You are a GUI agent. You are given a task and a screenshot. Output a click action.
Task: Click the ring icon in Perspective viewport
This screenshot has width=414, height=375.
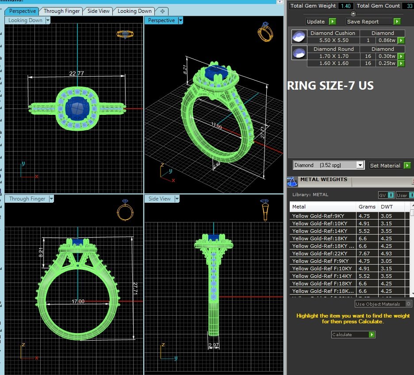[265, 31]
